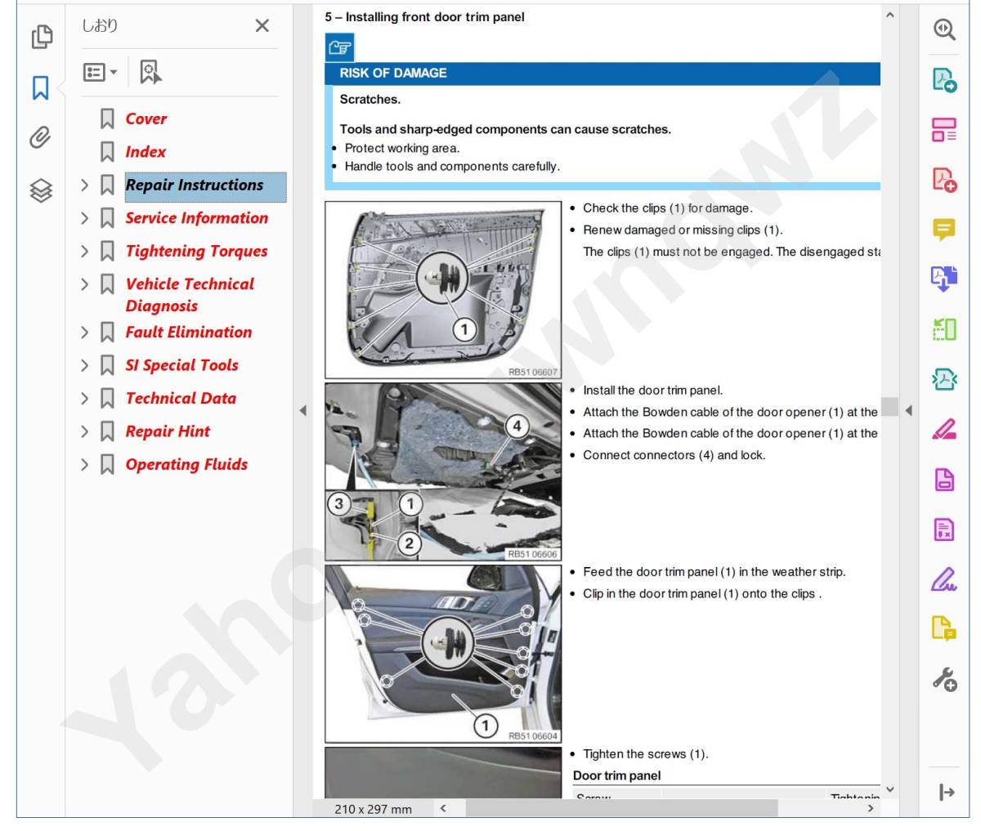Go to Operating Fluids bookmark
The image size is (981, 831).
(186, 464)
